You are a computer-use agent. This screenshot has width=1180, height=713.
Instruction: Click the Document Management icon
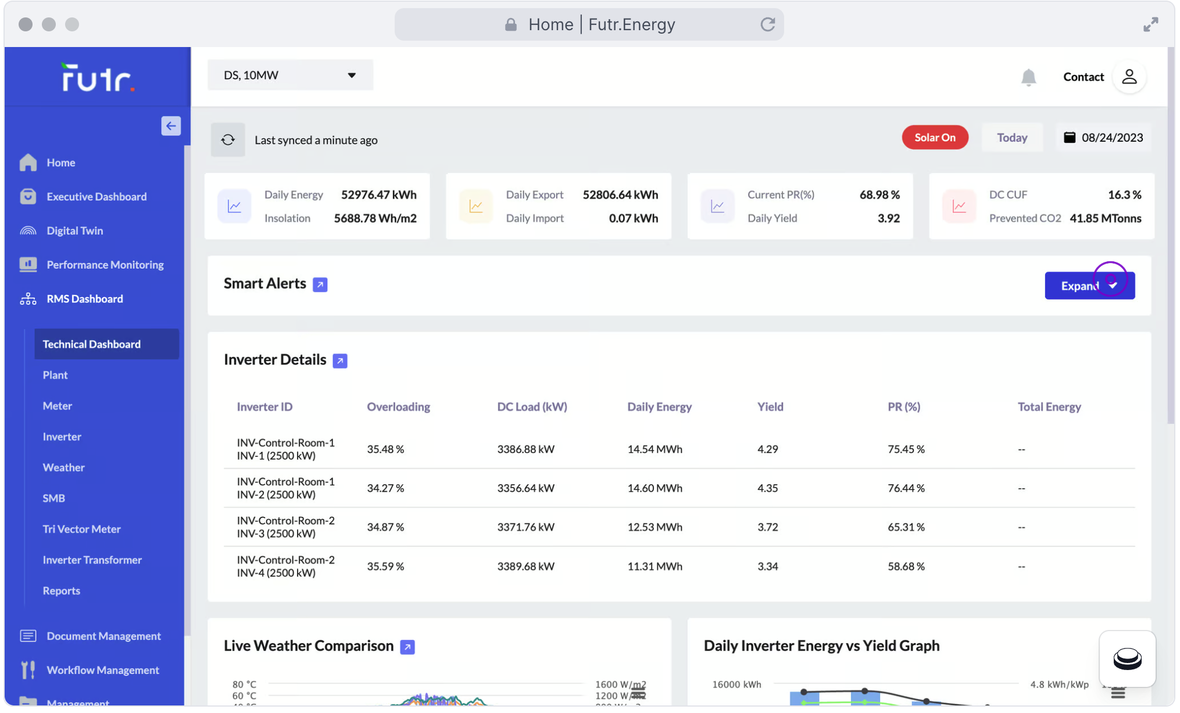(x=28, y=636)
